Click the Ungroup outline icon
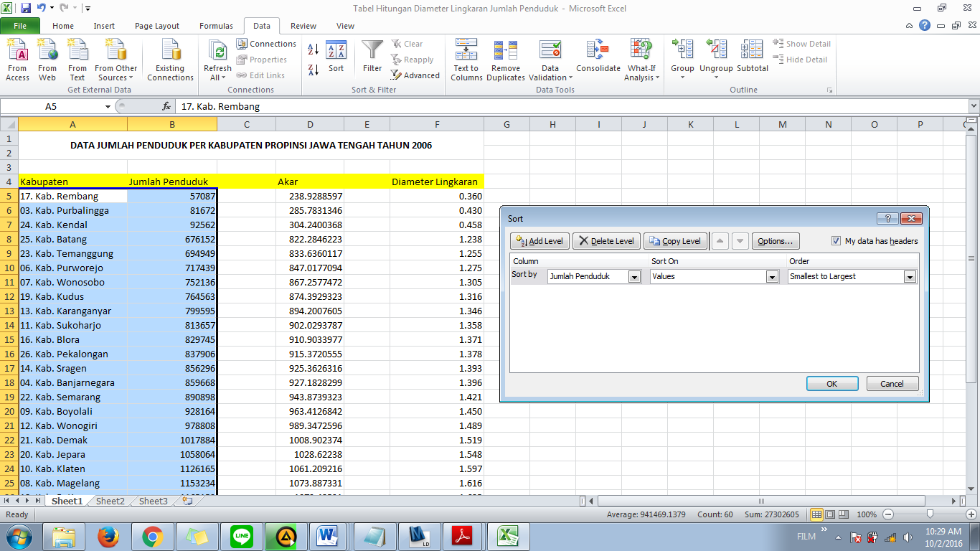This screenshot has width=980, height=551. [716, 60]
